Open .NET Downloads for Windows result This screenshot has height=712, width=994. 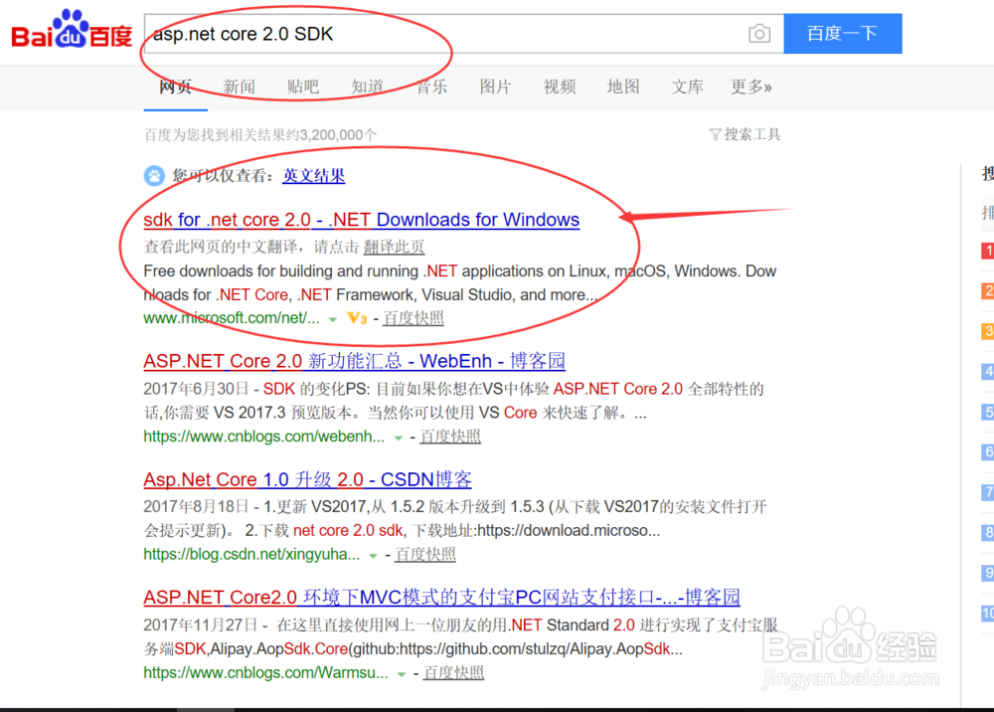point(362,220)
